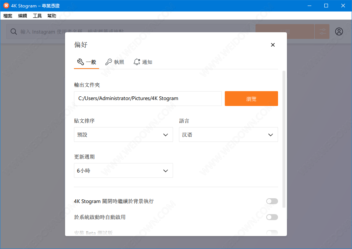
Task: Click the output folder path field
Action: tap(148, 99)
